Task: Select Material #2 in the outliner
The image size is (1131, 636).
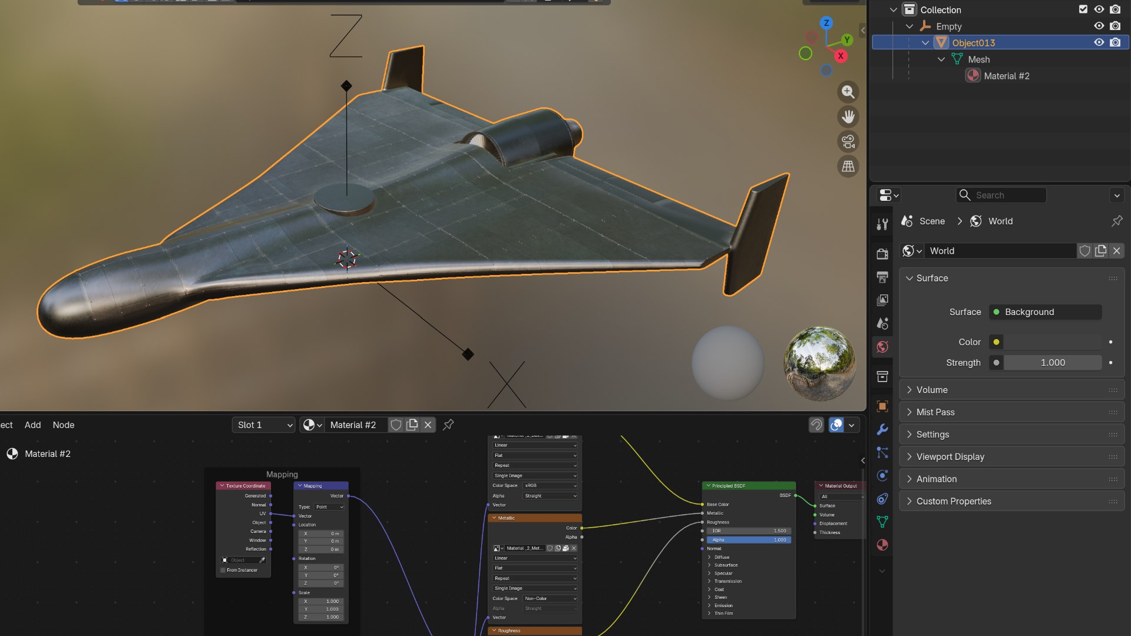Action: [x=1007, y=76]
